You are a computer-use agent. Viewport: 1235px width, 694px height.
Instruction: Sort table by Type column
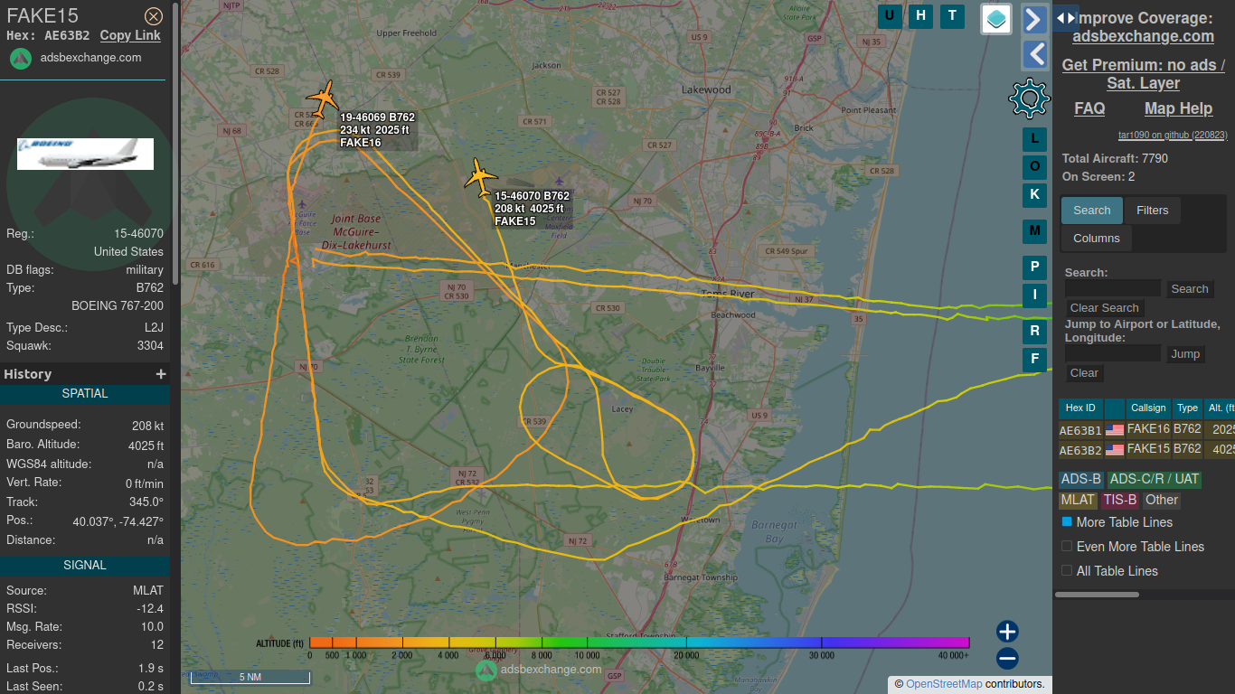pos(1187,408)
